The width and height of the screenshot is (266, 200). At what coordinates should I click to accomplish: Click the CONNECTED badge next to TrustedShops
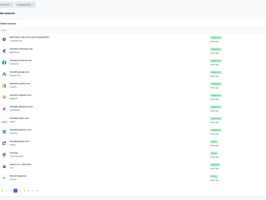point(215,38)
